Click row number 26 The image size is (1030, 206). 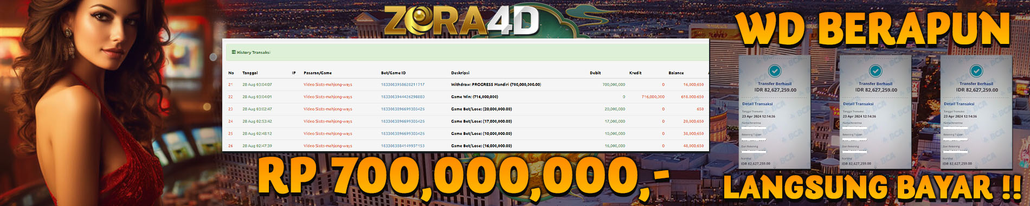pos(230,146)
